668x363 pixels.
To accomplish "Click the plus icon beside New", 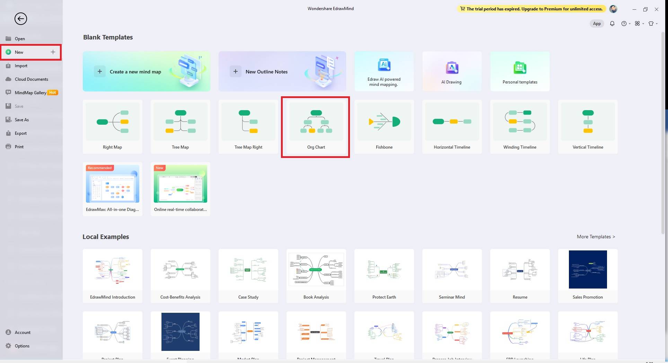I will (53, 52).
